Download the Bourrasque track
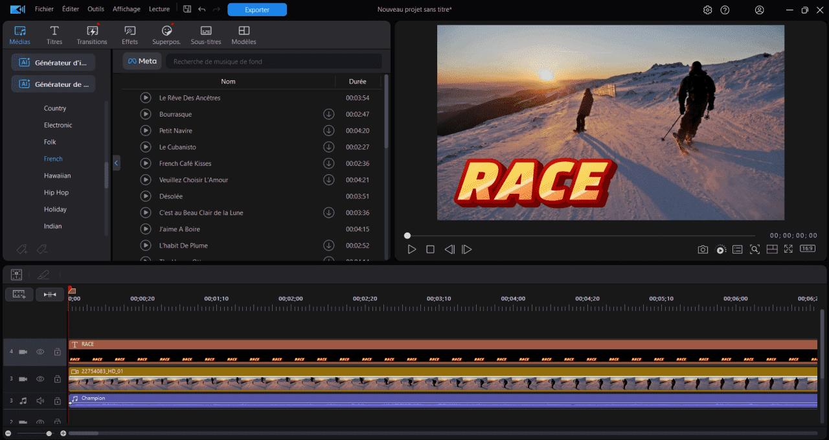 click(x=328, y=114)
